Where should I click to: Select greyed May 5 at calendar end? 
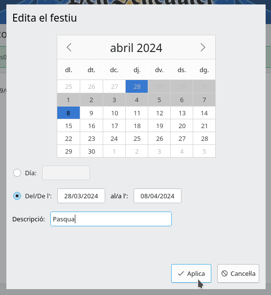(204, 151)
